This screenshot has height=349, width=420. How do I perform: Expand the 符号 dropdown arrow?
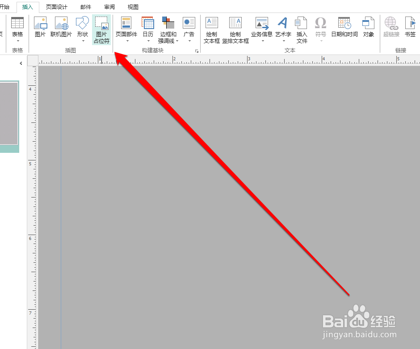(321, 41)
